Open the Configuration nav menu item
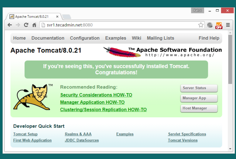The width and height of the screenshot is (236, 159). pos(85,38)
